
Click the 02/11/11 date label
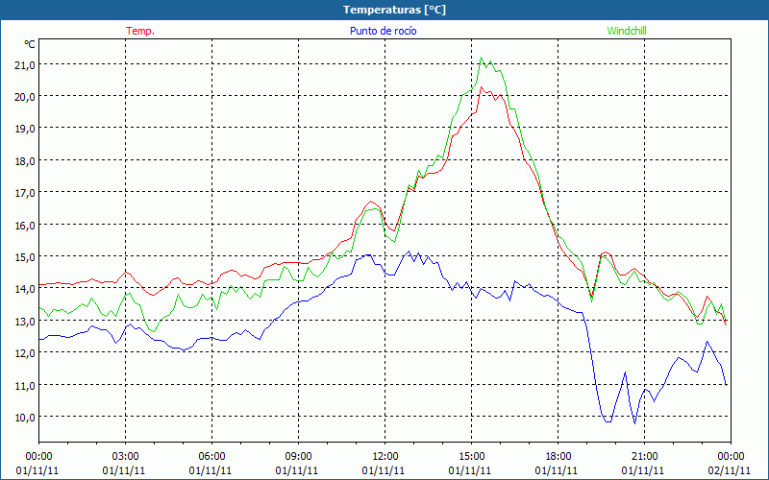[x=731, y=470]
